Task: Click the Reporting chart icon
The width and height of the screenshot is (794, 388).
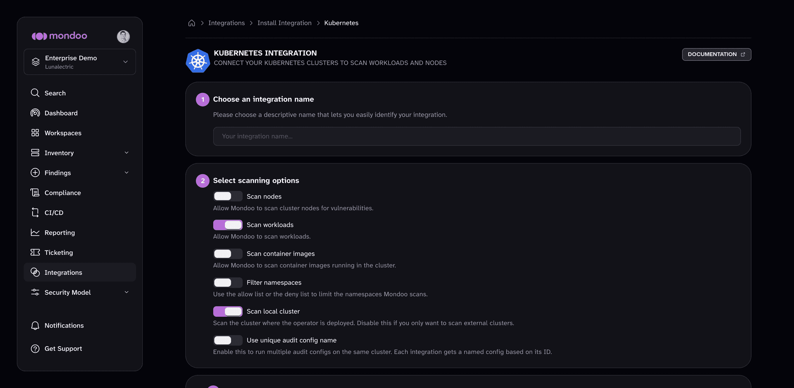Action: point(35,232)
